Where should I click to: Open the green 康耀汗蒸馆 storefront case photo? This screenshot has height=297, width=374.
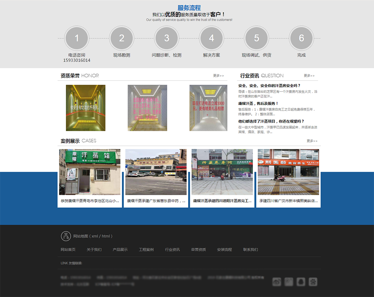click(x=90, y=172)
